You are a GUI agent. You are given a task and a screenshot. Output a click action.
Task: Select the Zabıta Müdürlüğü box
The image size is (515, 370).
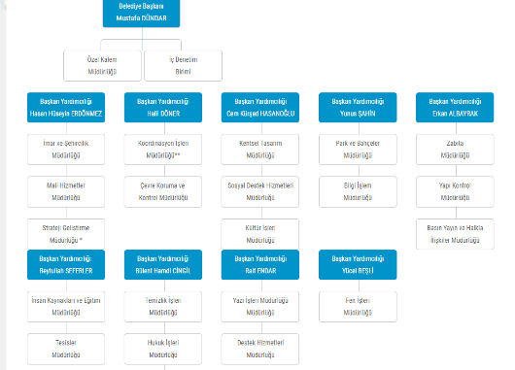455,150
